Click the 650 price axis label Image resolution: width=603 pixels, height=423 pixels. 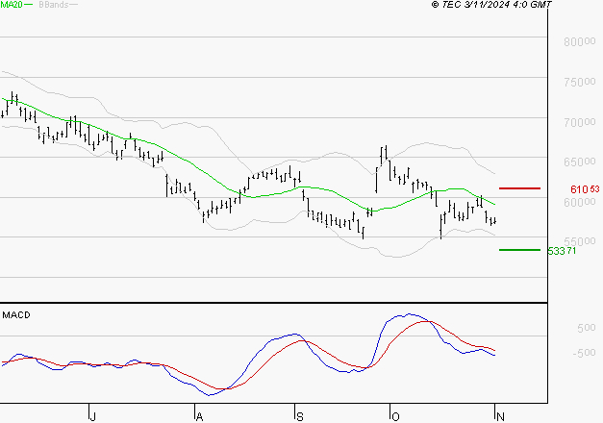[580, 162]
